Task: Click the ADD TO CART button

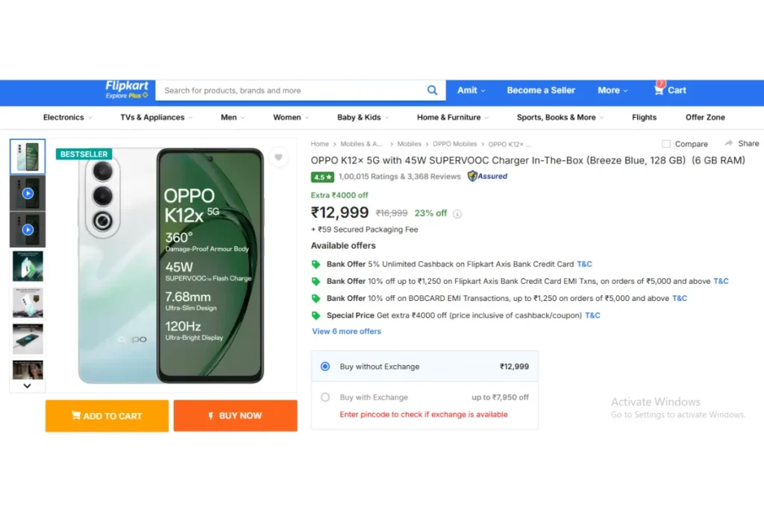Action: pyautogui.click(x=107, y=416)
